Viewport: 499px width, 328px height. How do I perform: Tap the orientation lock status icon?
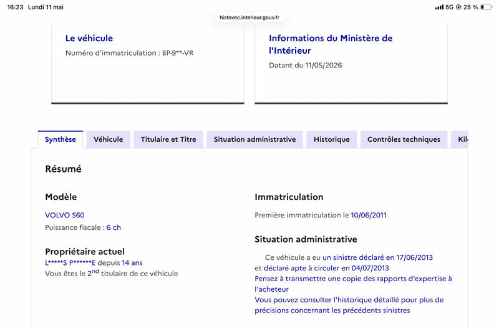click(458, 7)
